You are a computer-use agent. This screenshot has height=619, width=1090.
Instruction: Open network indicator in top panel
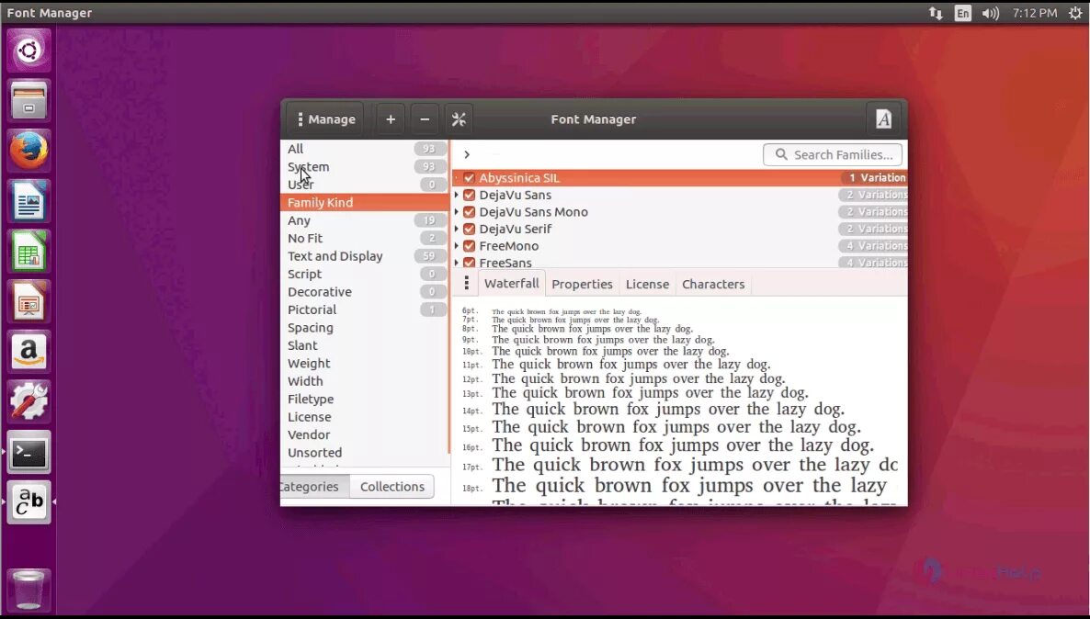936,13
